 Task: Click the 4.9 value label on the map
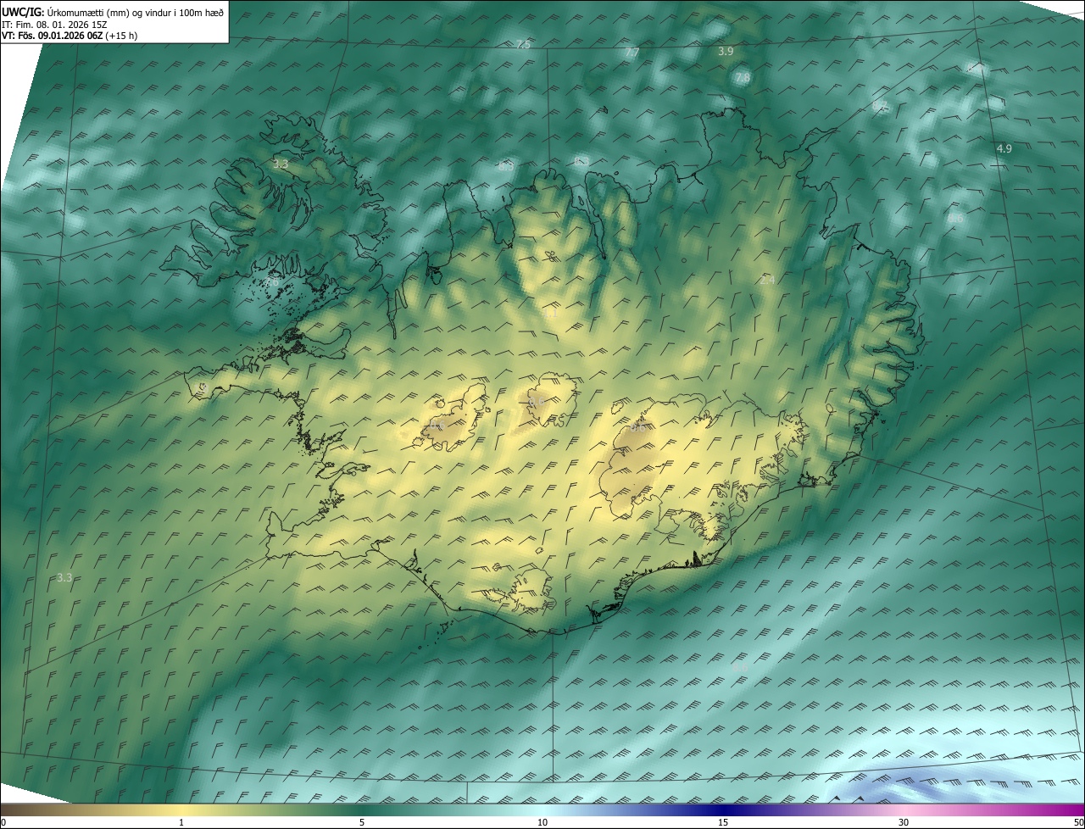[1004, 149]
